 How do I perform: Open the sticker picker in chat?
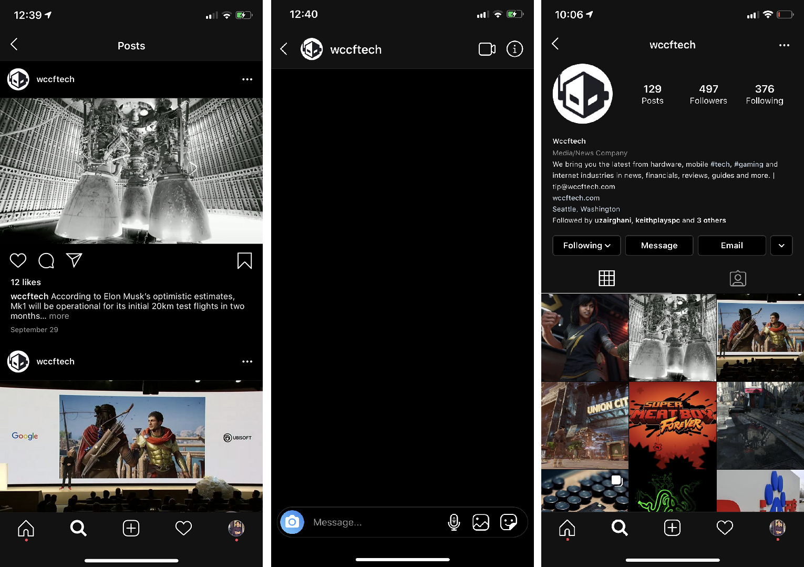click(x=509, y=522)
